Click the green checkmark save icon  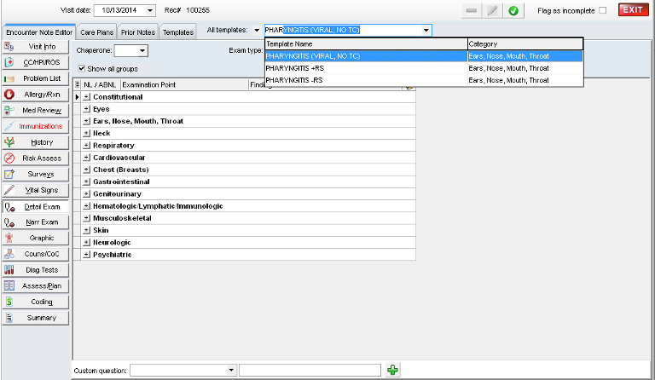[513, 11]
